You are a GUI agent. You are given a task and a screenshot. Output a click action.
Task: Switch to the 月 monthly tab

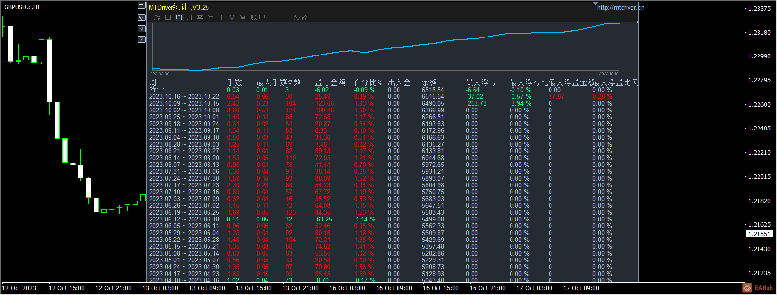click(190, 18)
